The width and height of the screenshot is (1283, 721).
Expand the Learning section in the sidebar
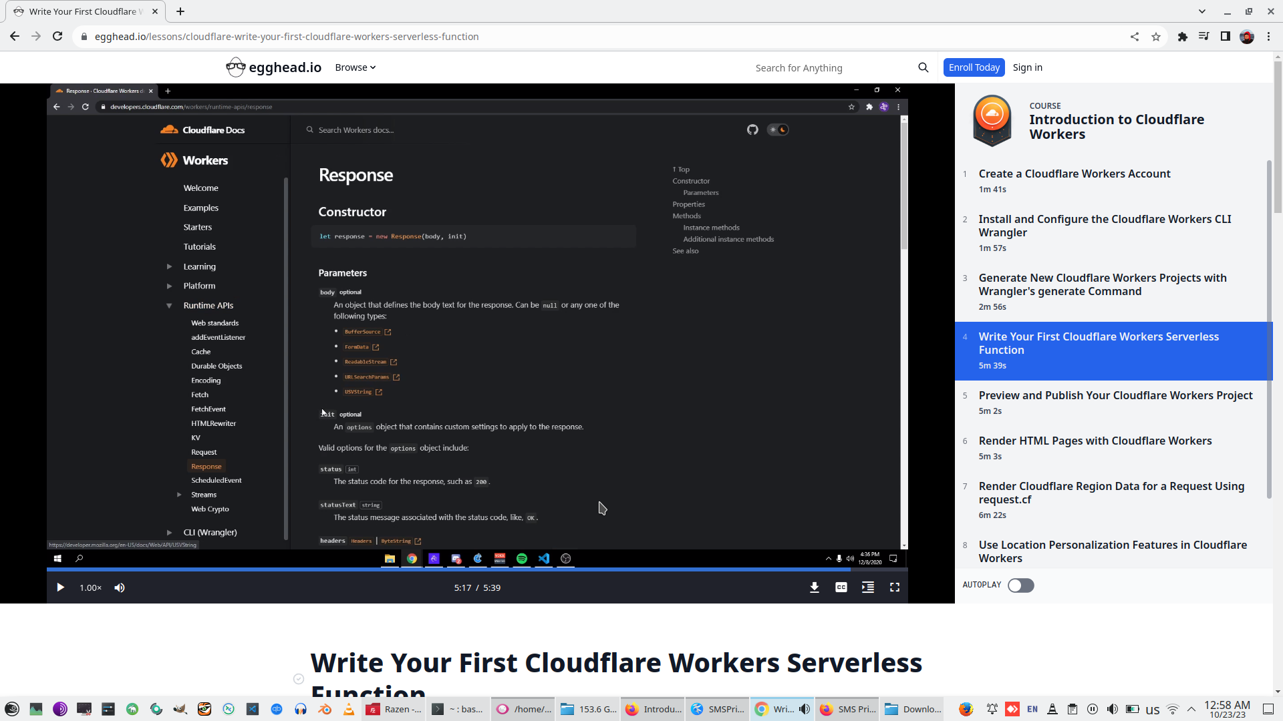click(170, 266)
